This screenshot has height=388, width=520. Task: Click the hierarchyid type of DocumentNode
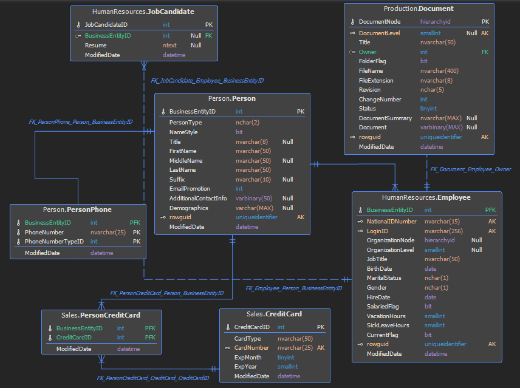[435, 21]
